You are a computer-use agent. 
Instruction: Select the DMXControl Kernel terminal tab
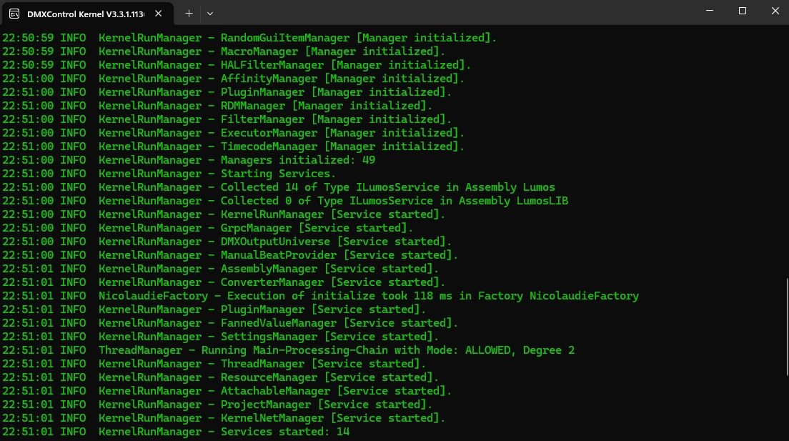88,14
